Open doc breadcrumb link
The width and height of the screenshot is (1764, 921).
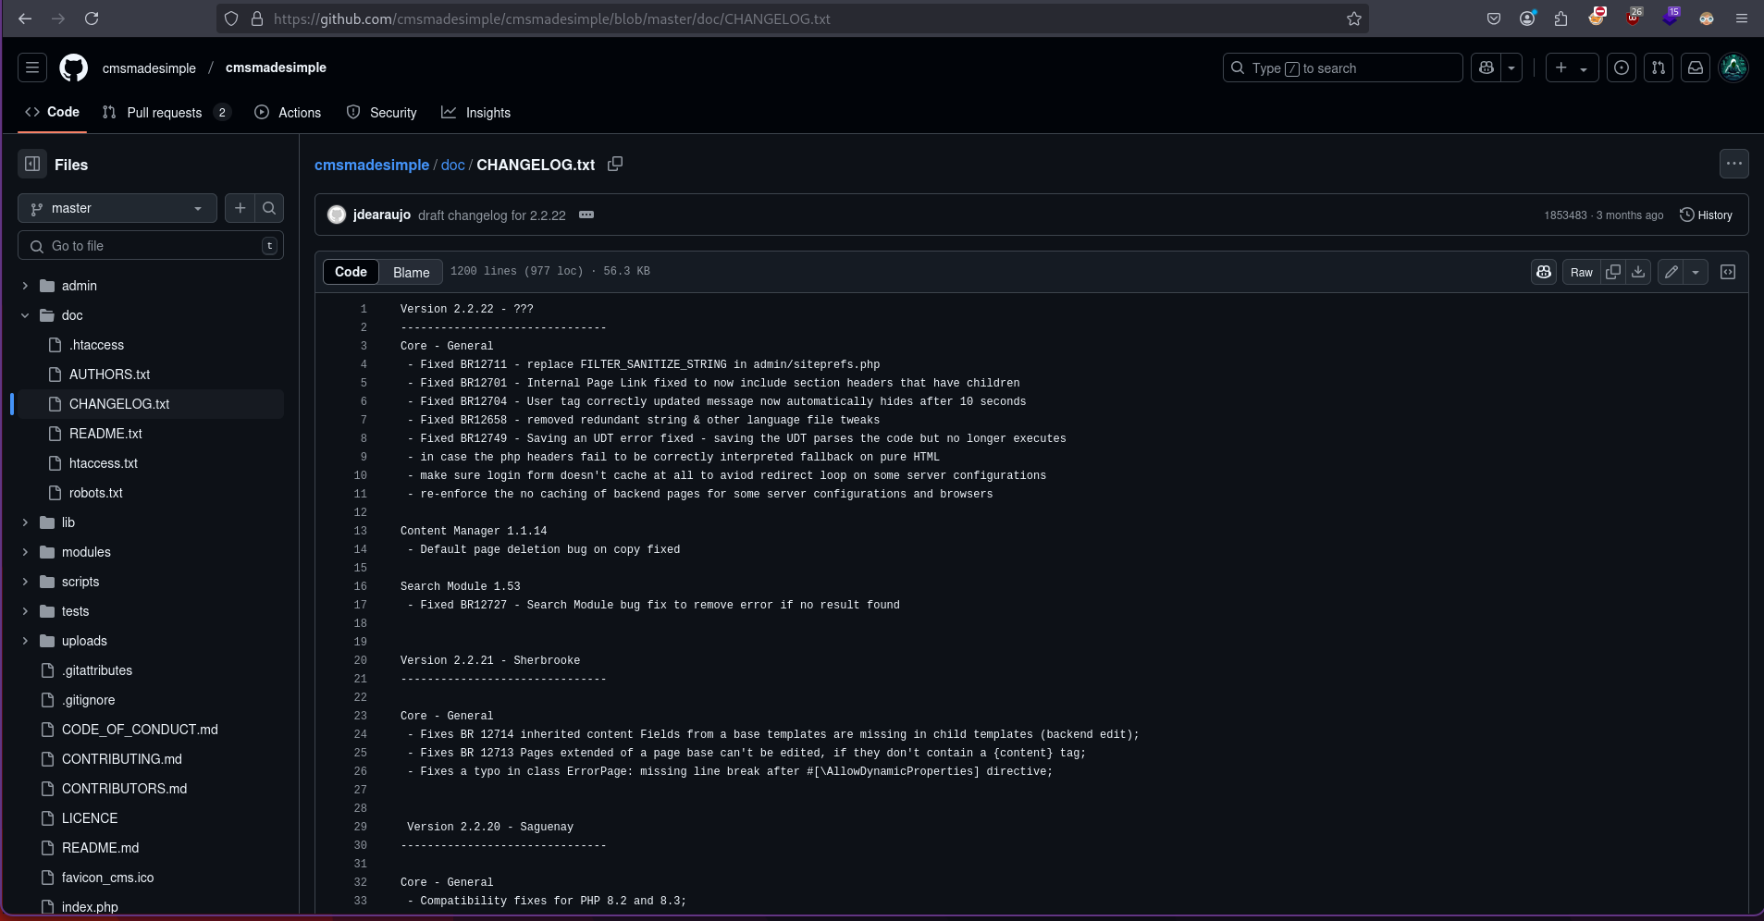click(x=453, y=165)
